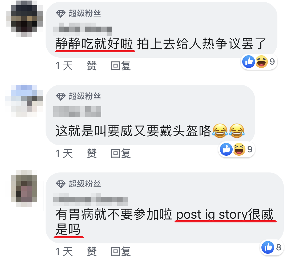The image size is (299, 262).
Task: Click the diamond badge on third comment
Action: click(61, 184)
